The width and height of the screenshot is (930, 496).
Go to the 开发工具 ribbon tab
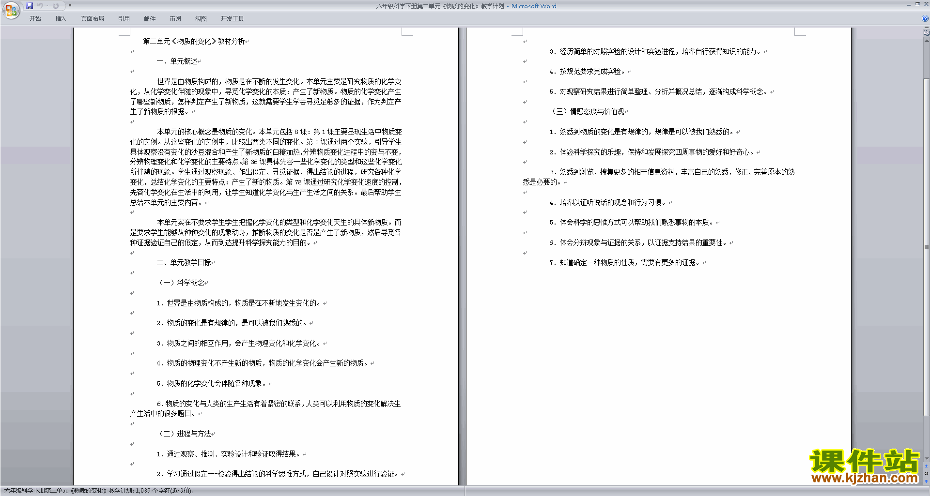pos(232,19)
